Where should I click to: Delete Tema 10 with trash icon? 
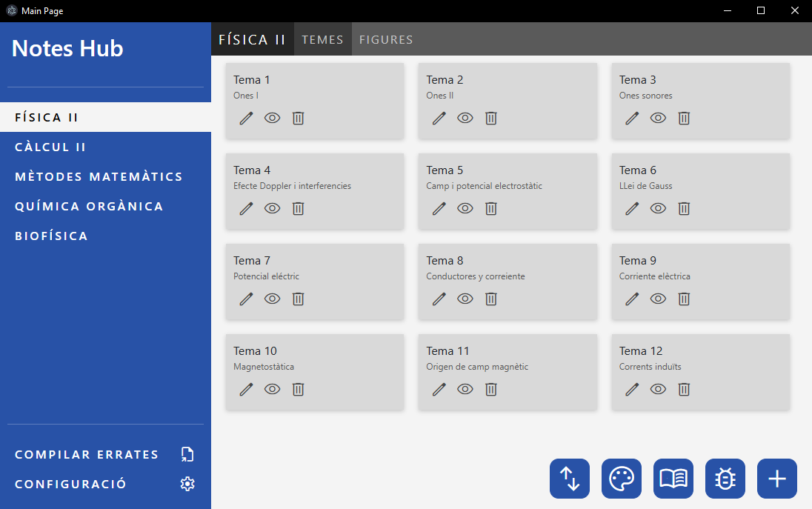tap(298, 390)
